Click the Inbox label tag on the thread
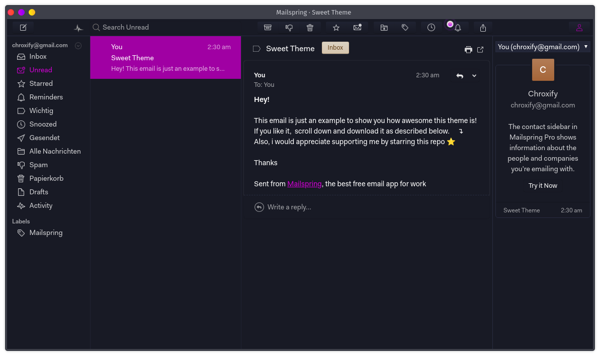 [335, 48]
